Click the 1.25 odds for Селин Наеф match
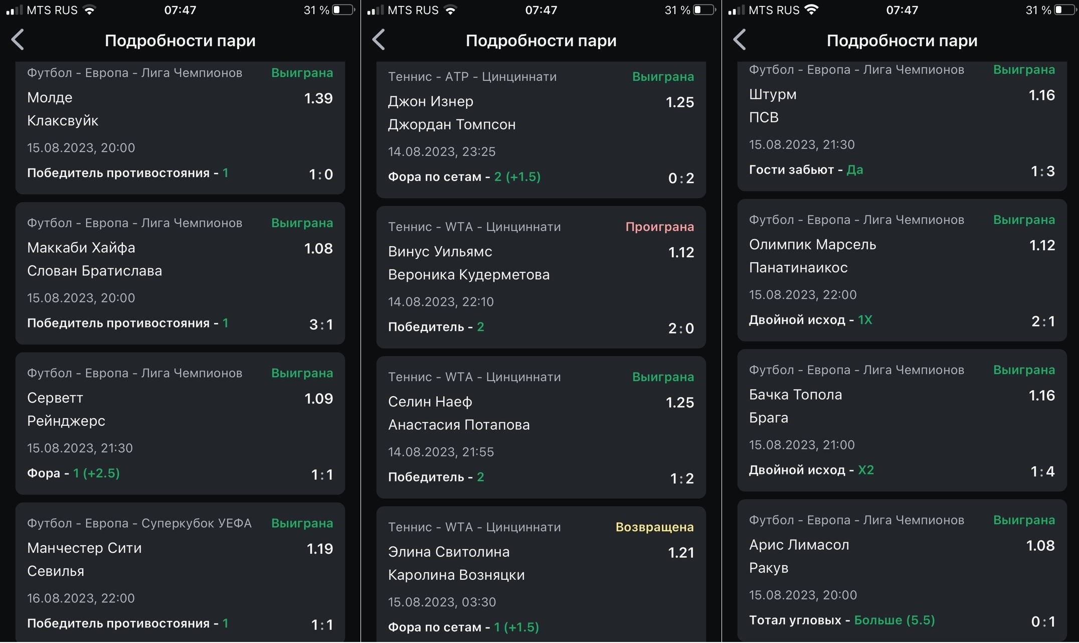Image resolution: width=1079 pixels, height=643 pixels. (x=679, y=403)
